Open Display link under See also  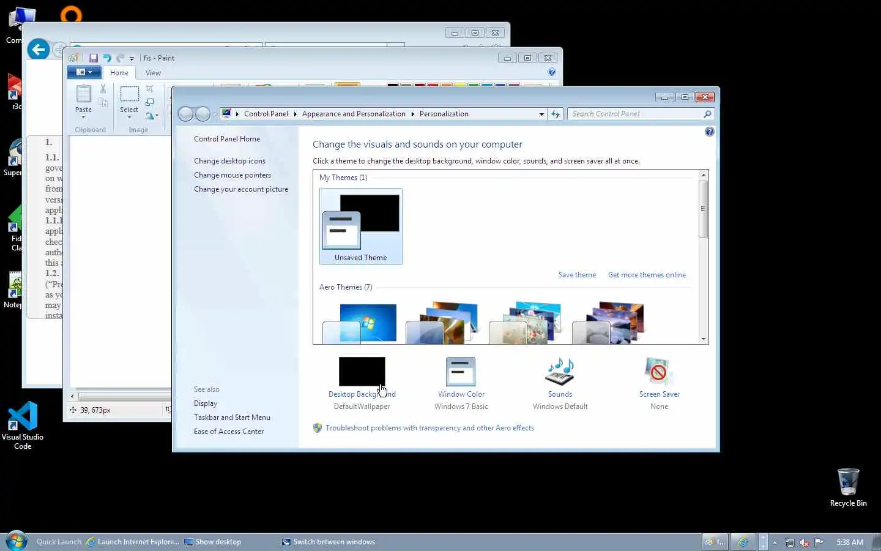pyautogui.click(x=206, y=403)
